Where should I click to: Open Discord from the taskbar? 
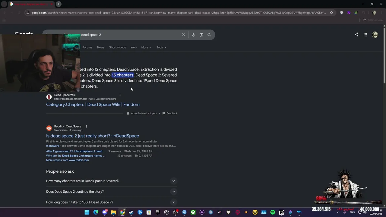(x=105, y=212)
